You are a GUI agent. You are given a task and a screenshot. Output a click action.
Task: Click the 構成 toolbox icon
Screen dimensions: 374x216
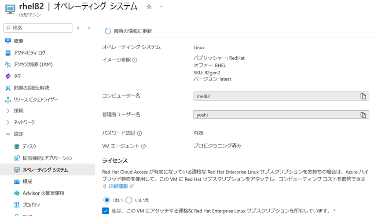[17, 181]
